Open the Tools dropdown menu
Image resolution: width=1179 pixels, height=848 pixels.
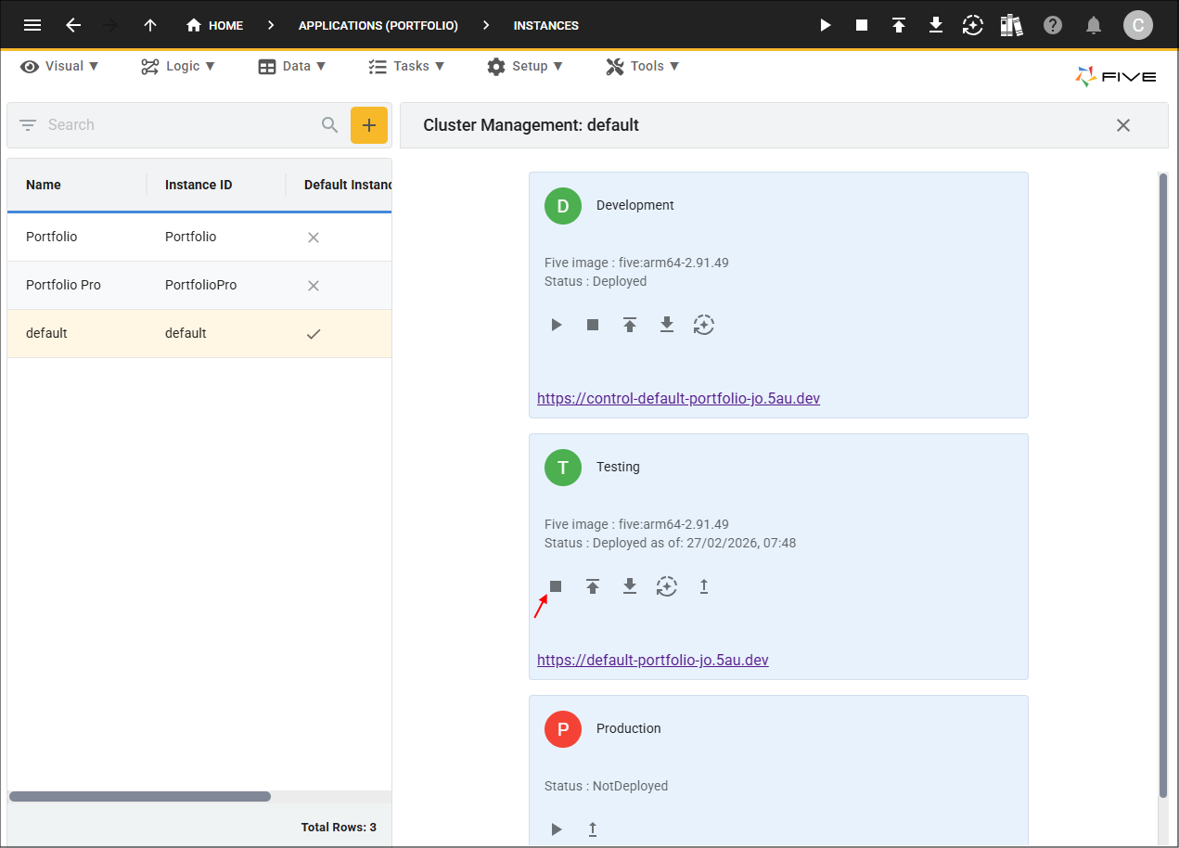(x=643, y=66)
